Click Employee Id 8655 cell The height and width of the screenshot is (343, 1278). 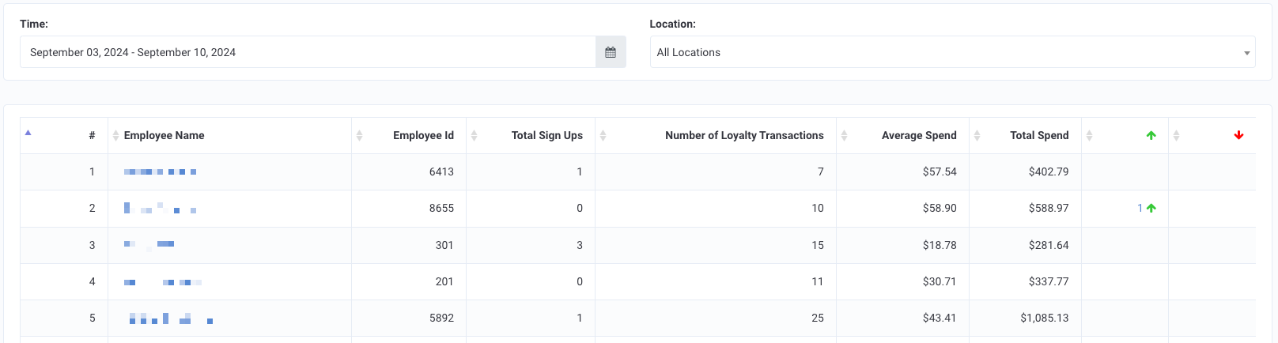point(441,209)
